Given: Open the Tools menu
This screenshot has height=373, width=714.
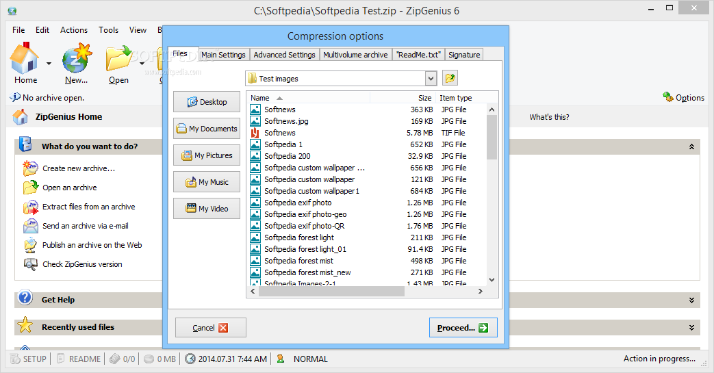Looking at the screenshot, I should 108,30.
